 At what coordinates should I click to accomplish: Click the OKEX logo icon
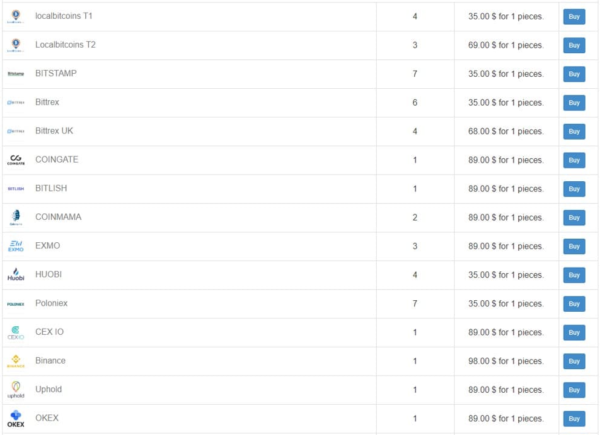pos(16,419)
